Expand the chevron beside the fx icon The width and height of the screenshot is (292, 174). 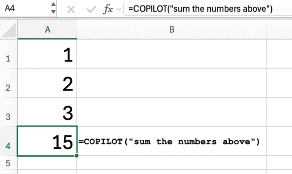click(x=119, y=9)
